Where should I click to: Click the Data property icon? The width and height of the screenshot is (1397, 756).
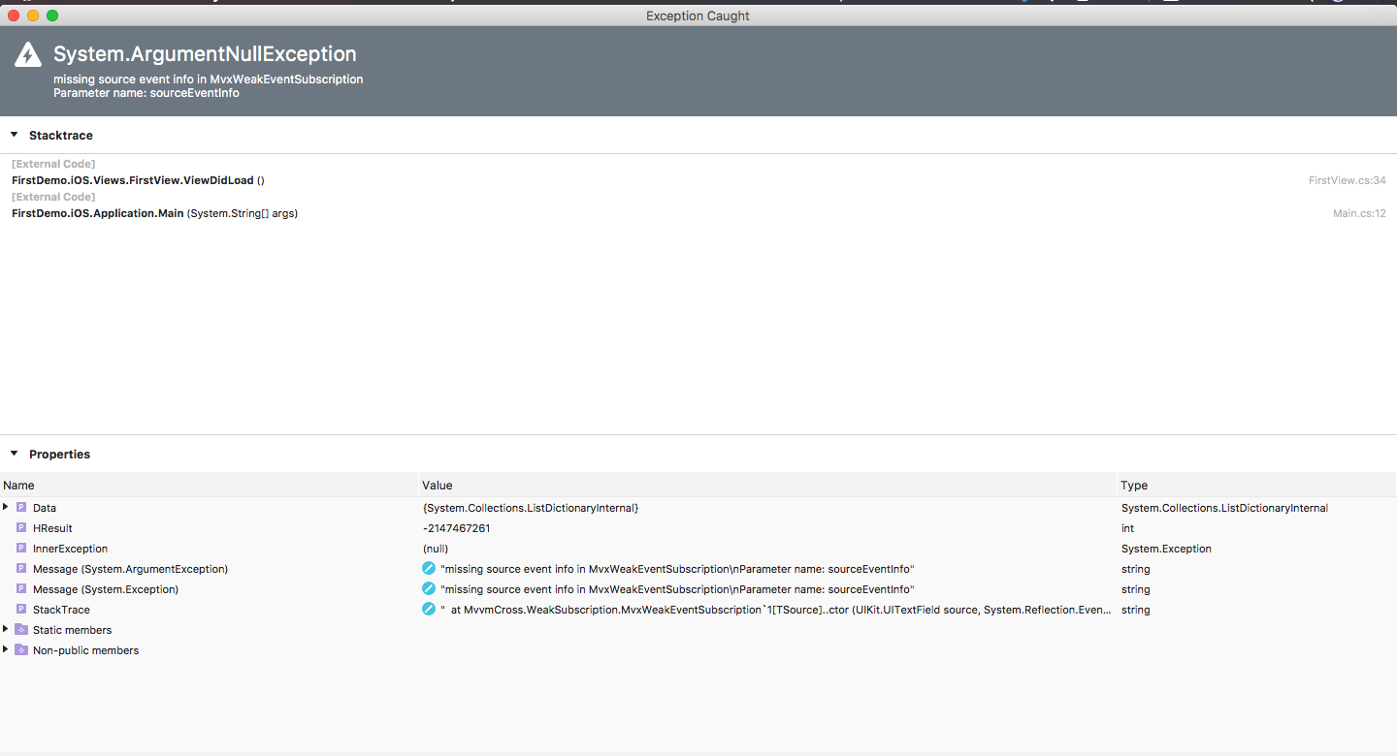coord(21,507)
